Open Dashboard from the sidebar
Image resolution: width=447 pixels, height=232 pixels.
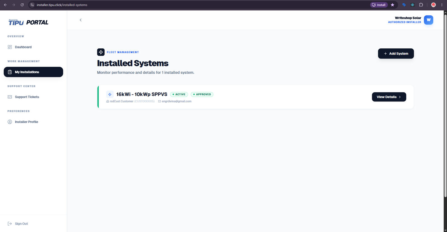[33, 47]
